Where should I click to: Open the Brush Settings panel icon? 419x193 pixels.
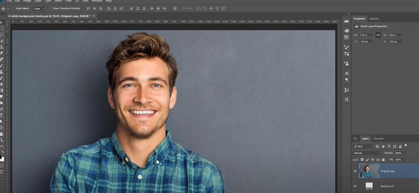[x=347, y=47]
